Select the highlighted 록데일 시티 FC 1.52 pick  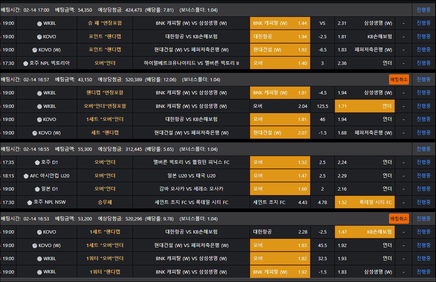pyautogui.click(x=365, y=202)
